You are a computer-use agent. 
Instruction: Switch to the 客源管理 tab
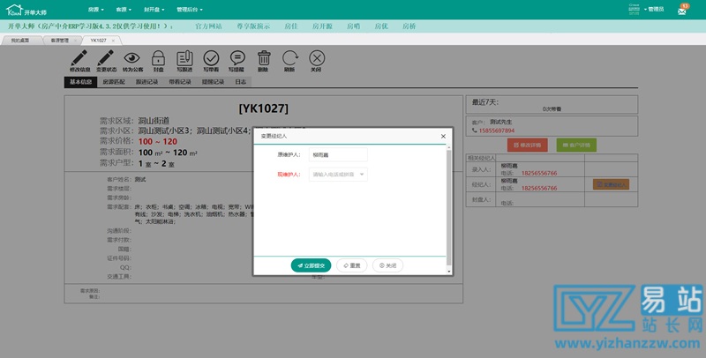pos(60,41)
